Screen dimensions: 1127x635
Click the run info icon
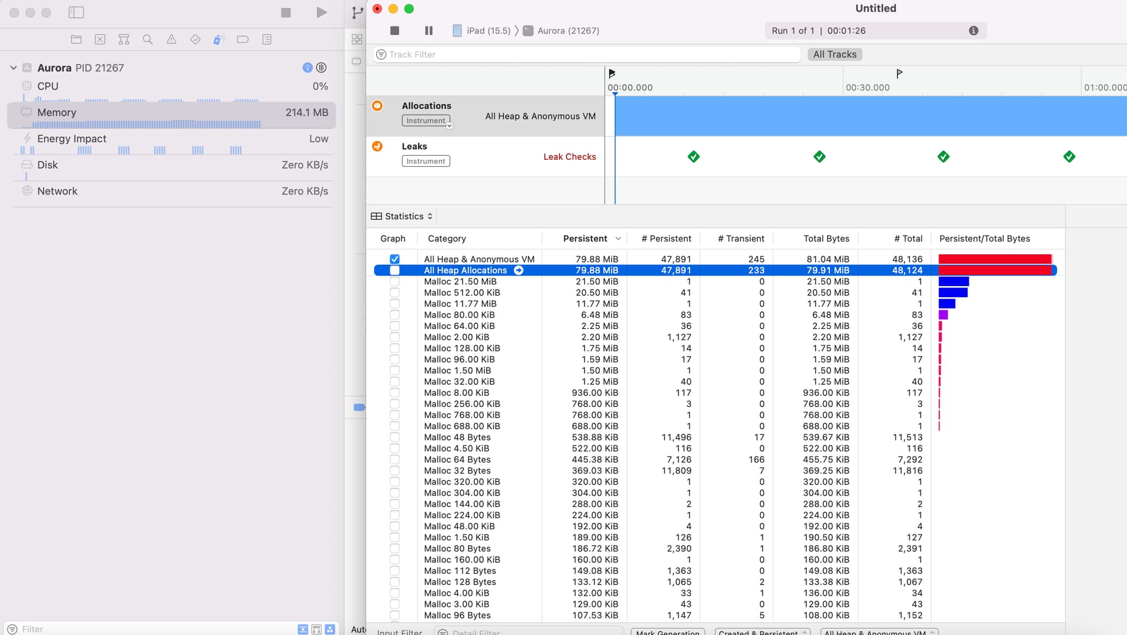(x=973, y=31)
